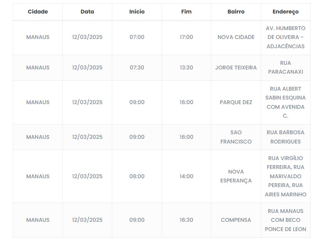Screen dimensions: 324x238
Task: Select the PARQUE DEZ cell
Action: point(236,102)
